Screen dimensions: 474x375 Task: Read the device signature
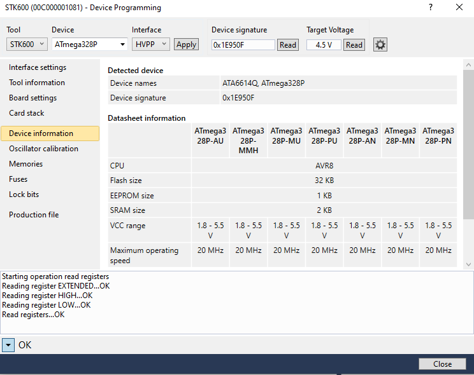click(x=288, y=45)
